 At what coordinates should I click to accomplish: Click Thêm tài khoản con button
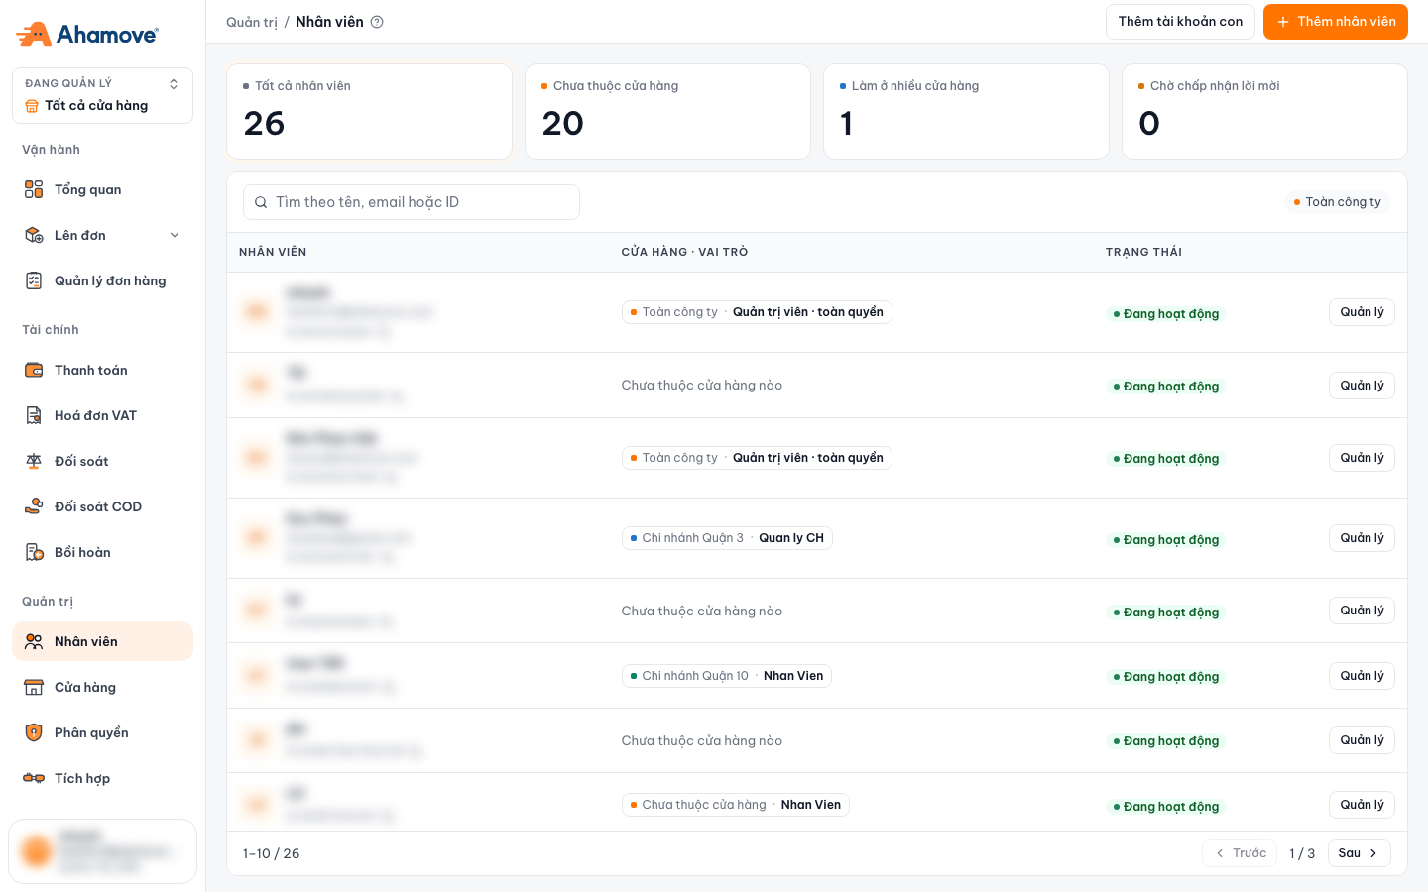click(x=1180, y=22)
